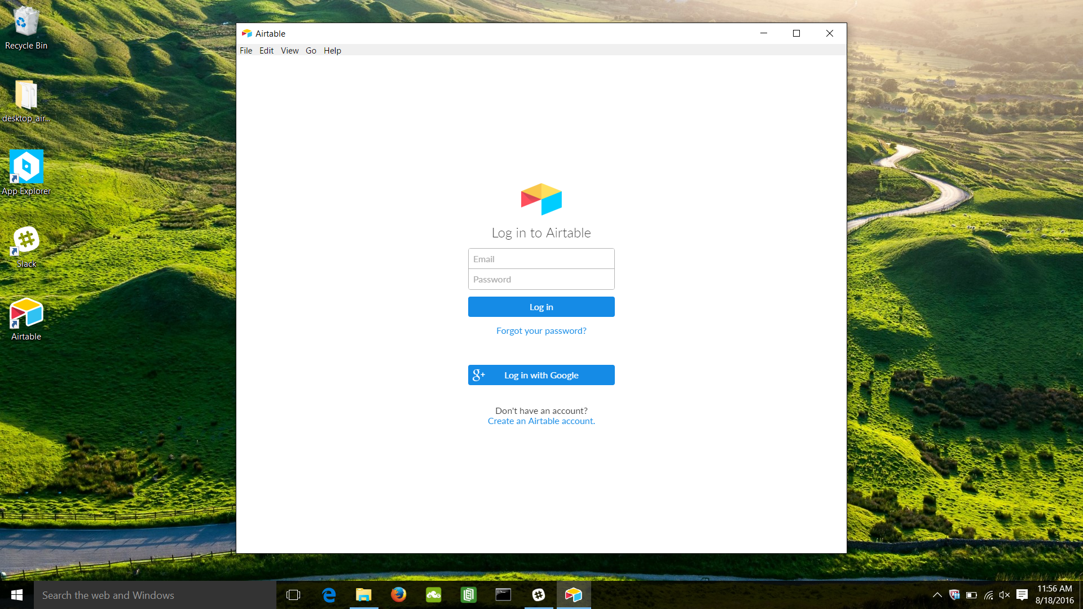Open File Explorer in the taskbar

click(x=364, y=595)
